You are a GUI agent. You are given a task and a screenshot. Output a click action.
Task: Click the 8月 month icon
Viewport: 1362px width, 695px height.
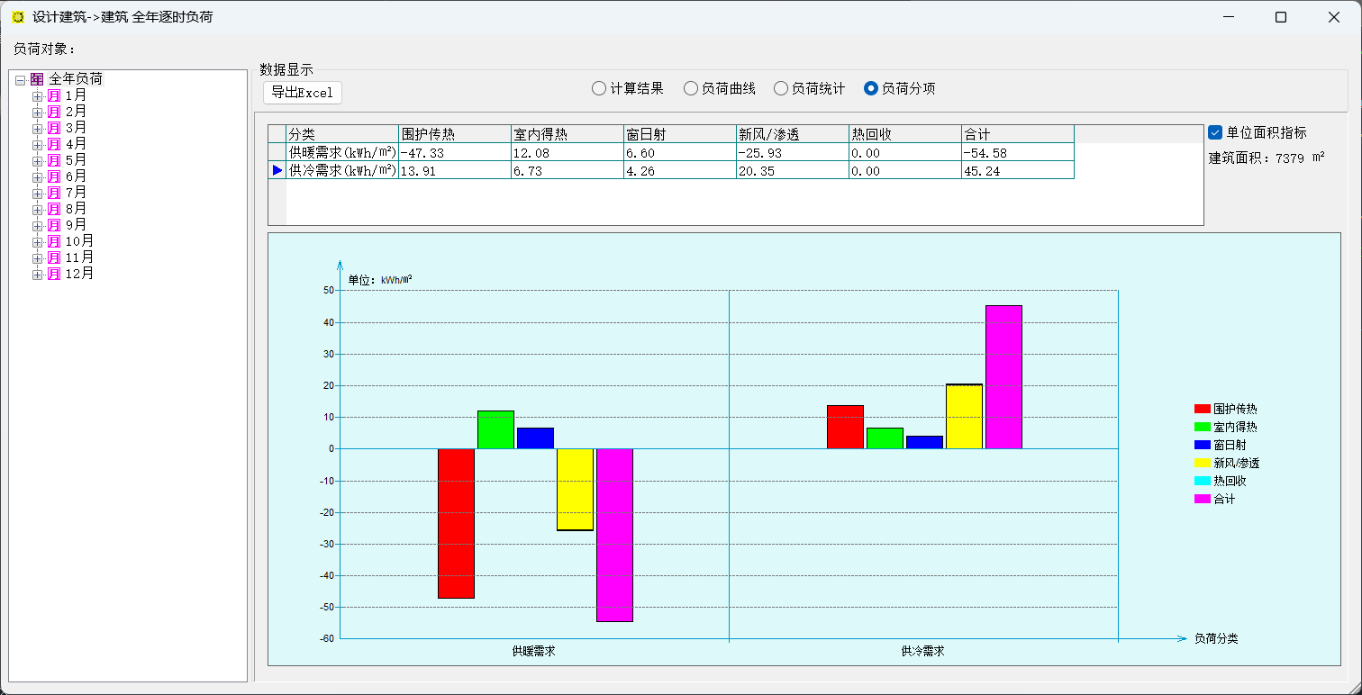point(54,209)
